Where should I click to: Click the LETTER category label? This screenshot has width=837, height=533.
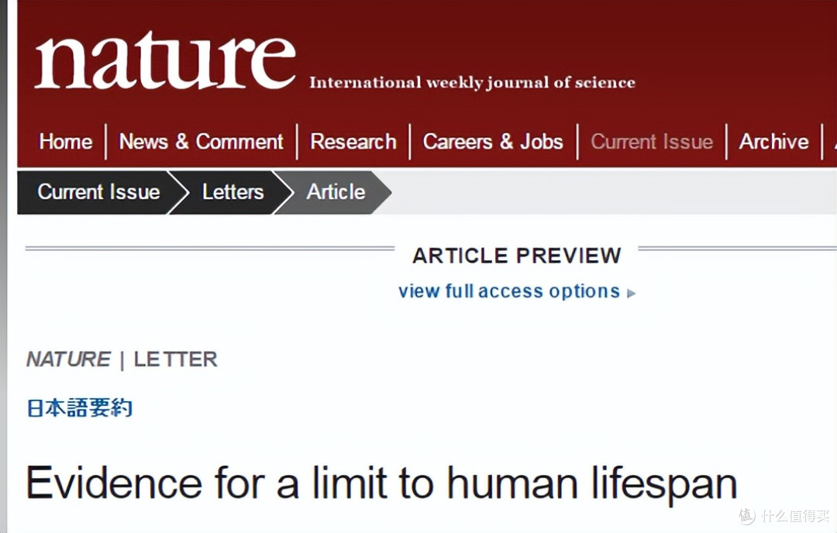point(176,359)
